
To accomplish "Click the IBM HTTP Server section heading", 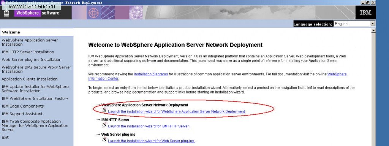I will (115, 120).
